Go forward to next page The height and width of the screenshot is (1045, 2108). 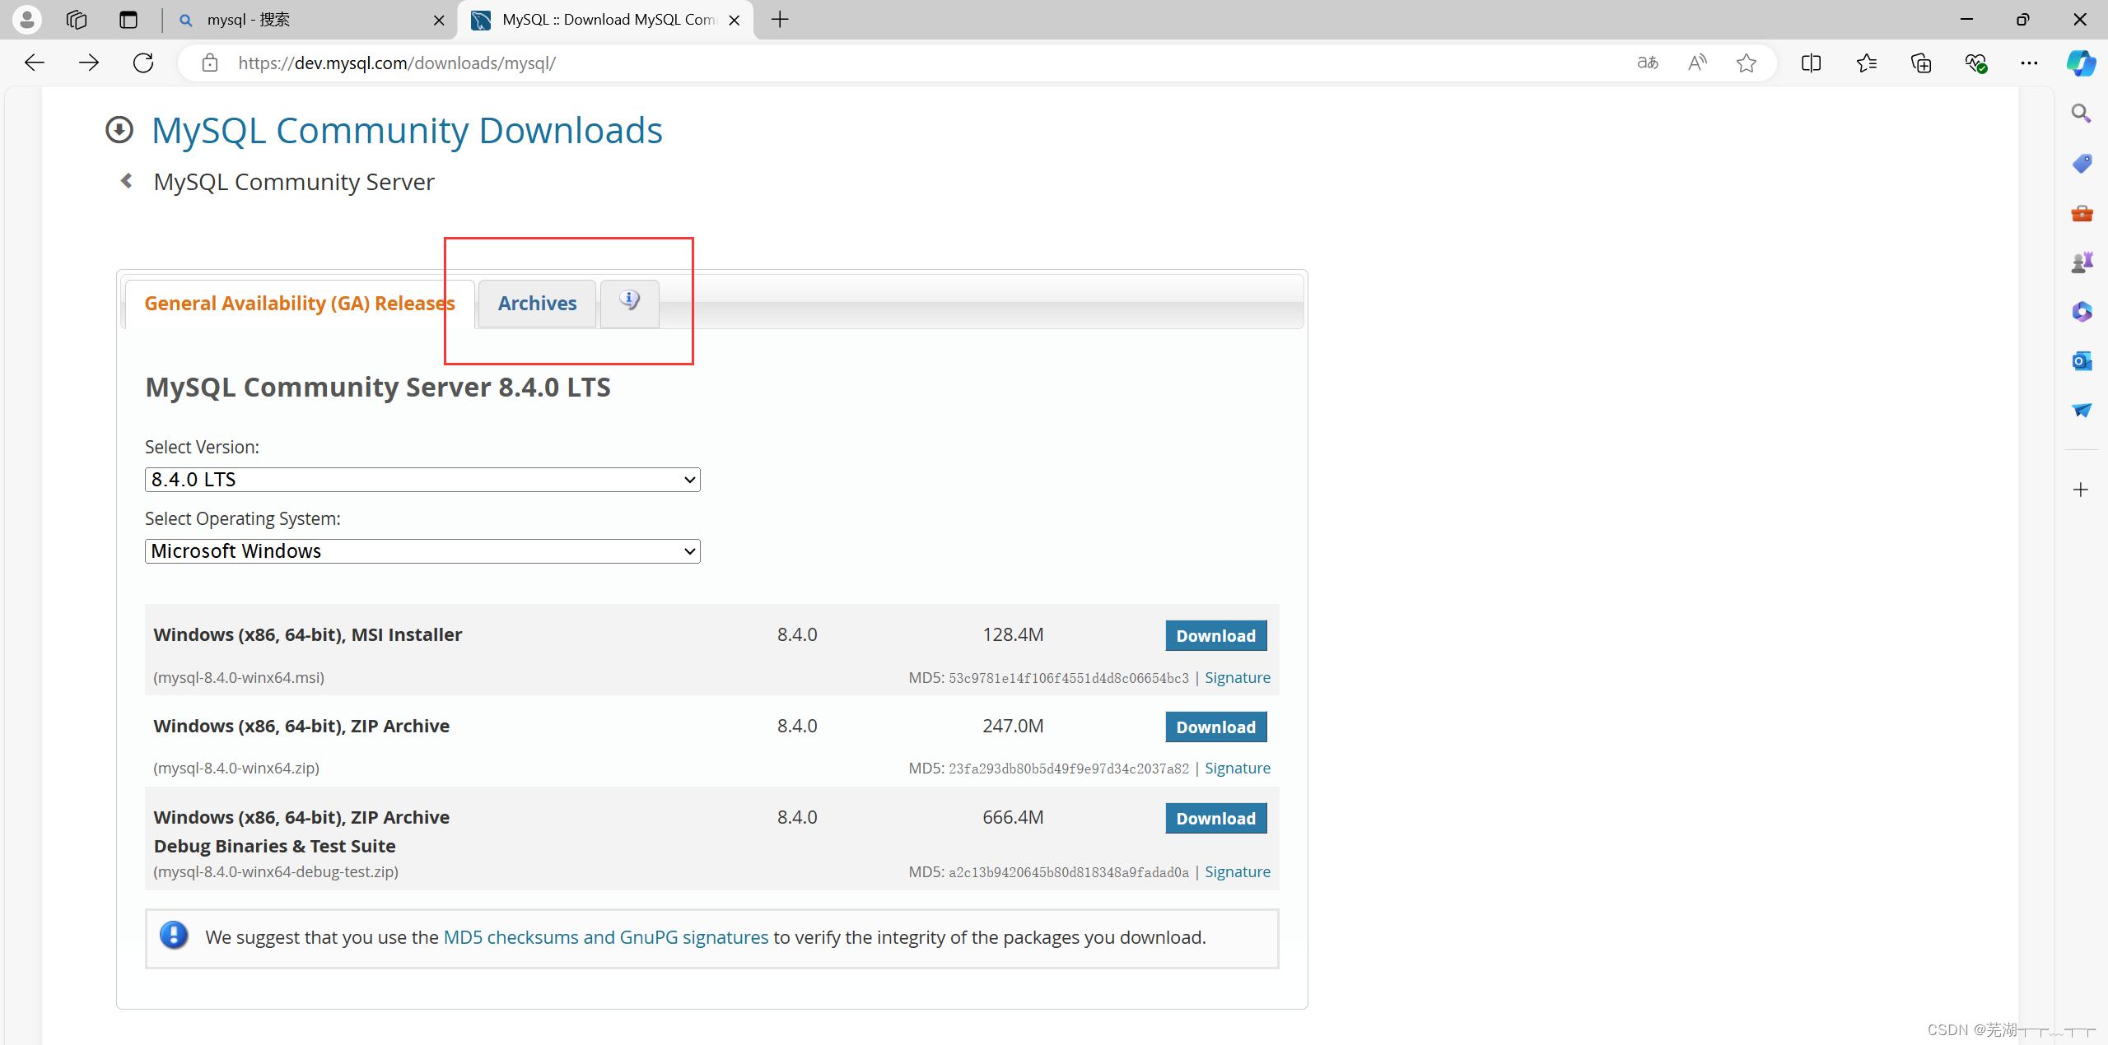[88, 63]
